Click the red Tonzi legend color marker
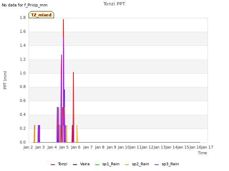This screenshot has width=229, height=171. 53,165
